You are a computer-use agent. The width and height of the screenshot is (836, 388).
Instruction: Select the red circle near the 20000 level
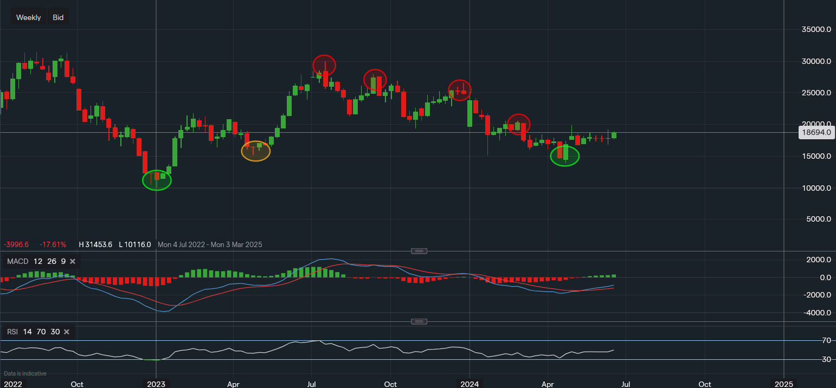tap(518, 125)
